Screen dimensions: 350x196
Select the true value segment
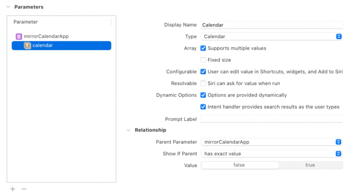tap(310, 165)
